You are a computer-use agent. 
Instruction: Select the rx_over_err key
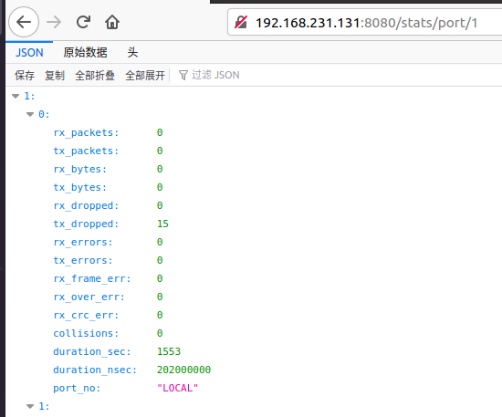point(89,297)
